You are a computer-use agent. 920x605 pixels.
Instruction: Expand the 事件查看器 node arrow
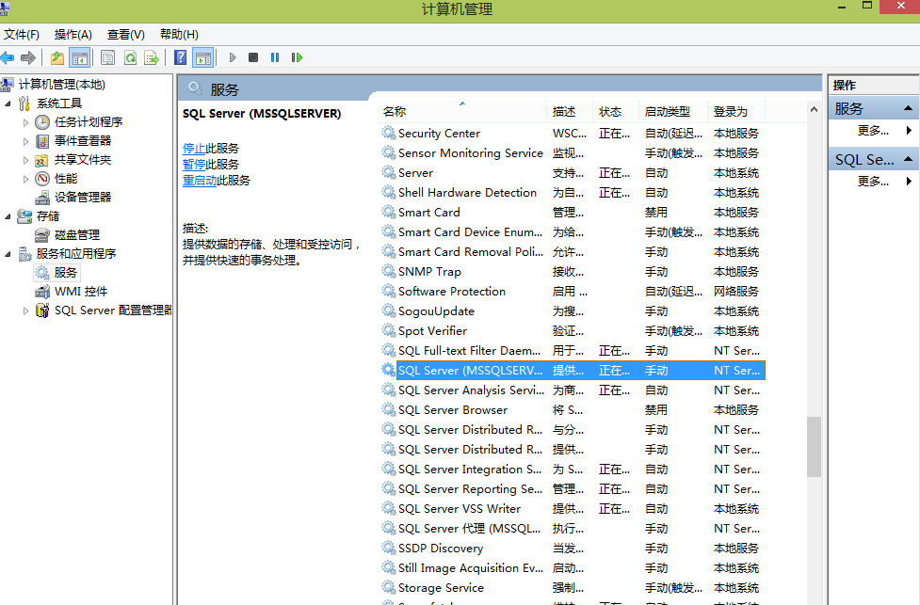click(25, 141)
